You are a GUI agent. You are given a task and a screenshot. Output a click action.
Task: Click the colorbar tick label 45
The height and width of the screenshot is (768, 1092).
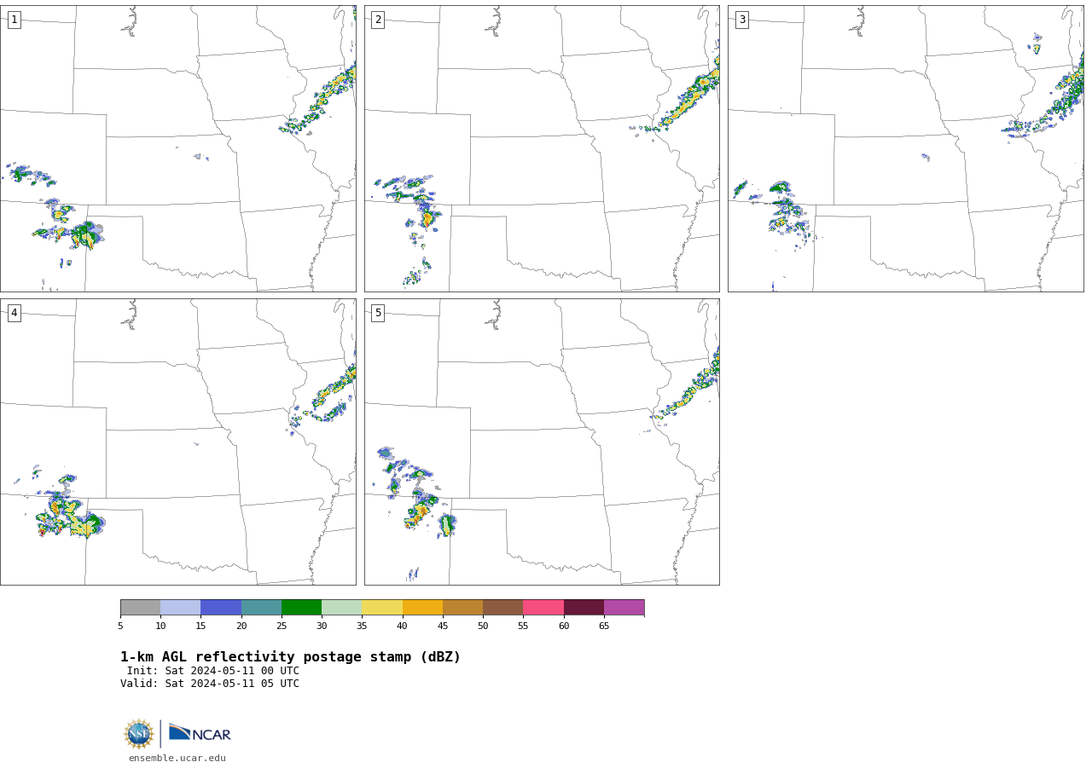point(443,627)
